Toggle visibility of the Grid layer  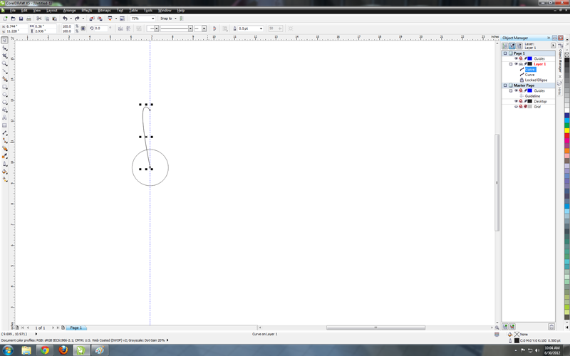(x=516, y=107)
